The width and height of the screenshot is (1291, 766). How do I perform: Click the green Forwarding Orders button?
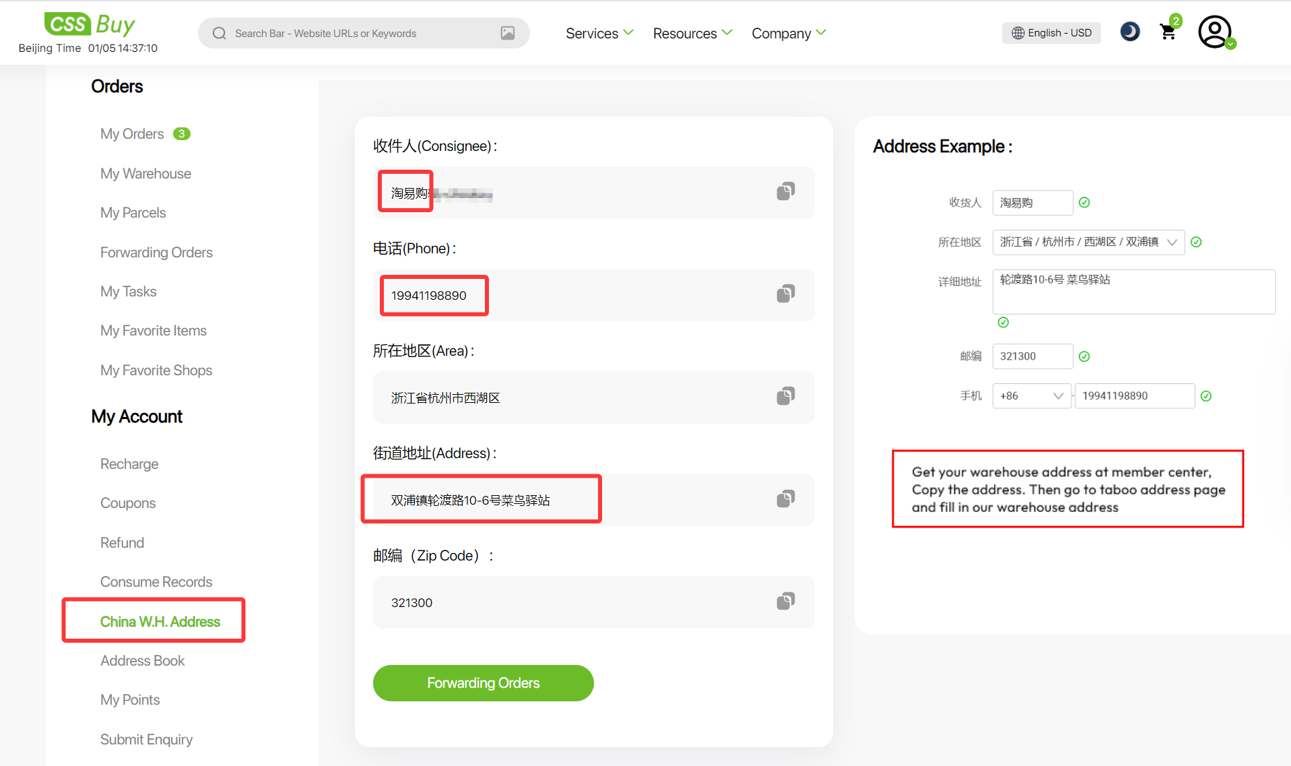(x=483, y=683)
